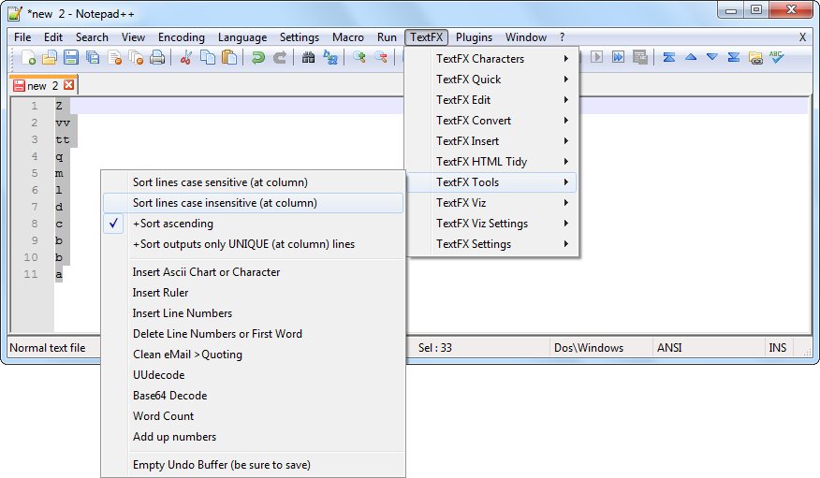Image resolution: width=820 pixels, height=478 pixels.
Task: Choose 'Base64 Decode' menu entry
Action: click(x=253, y=396)
